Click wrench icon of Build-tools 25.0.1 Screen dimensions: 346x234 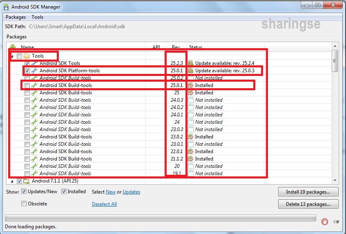pos(34,85)
